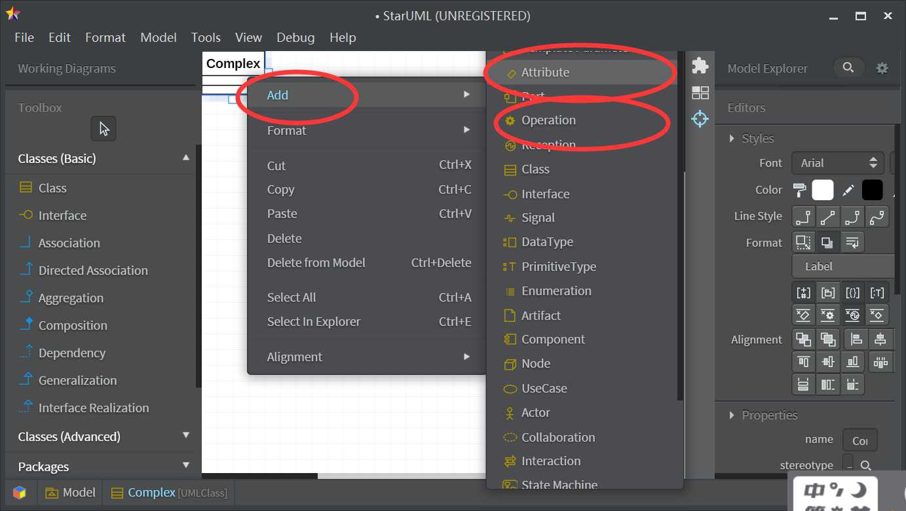Open the Extension Manager puzzle icon
906x511 pixels.
point(700,66)
